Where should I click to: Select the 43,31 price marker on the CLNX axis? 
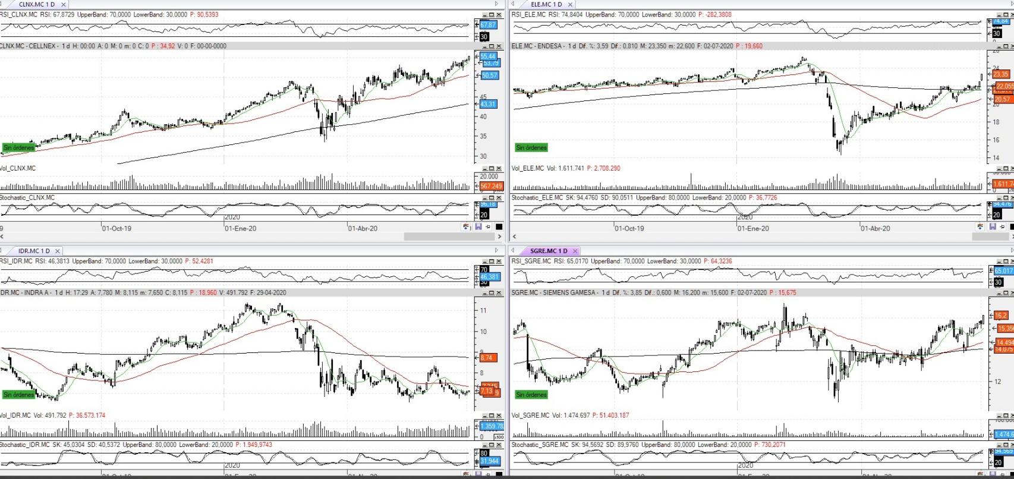[489, 104]
